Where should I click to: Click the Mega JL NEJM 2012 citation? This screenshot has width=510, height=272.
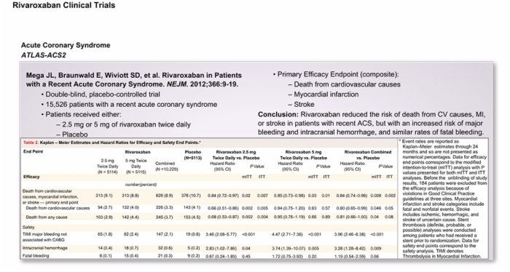[134, 80]
